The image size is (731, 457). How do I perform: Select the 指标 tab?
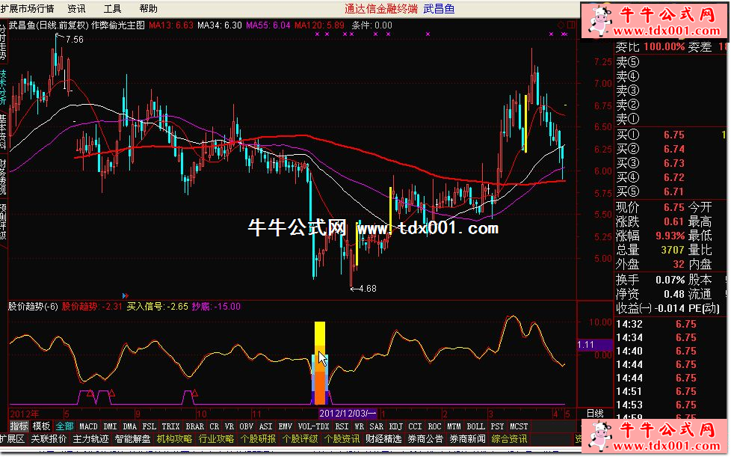pos(19,426)
